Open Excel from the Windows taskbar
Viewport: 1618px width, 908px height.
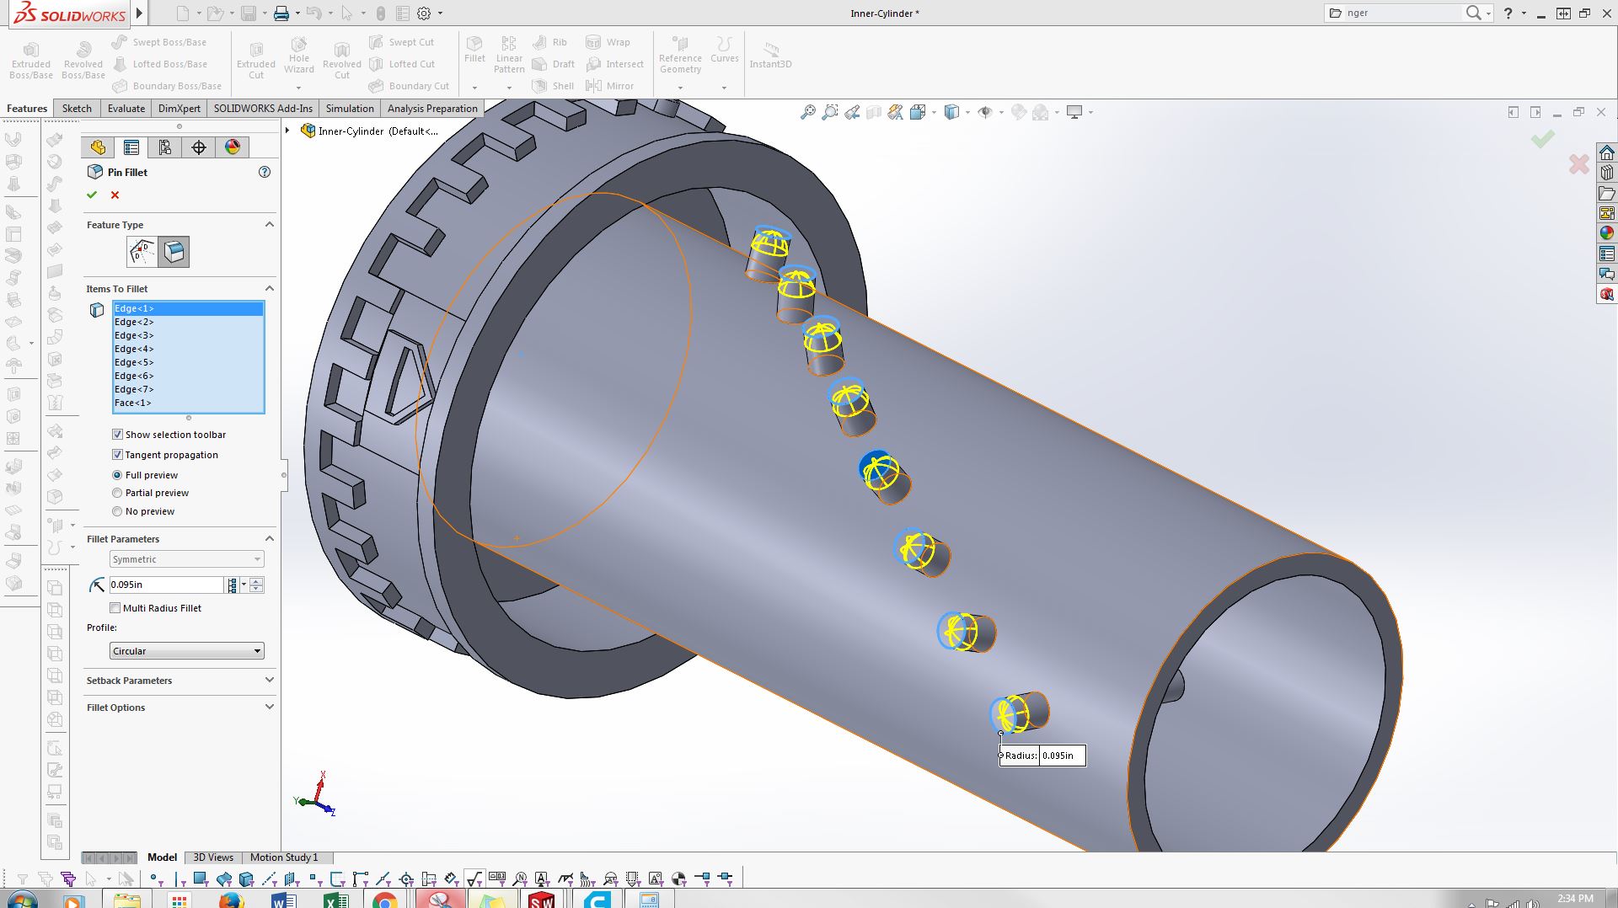tap(335, 900)
